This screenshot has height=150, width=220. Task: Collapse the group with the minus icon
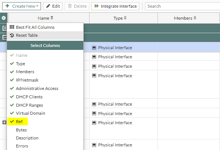(x=5, y=37)
